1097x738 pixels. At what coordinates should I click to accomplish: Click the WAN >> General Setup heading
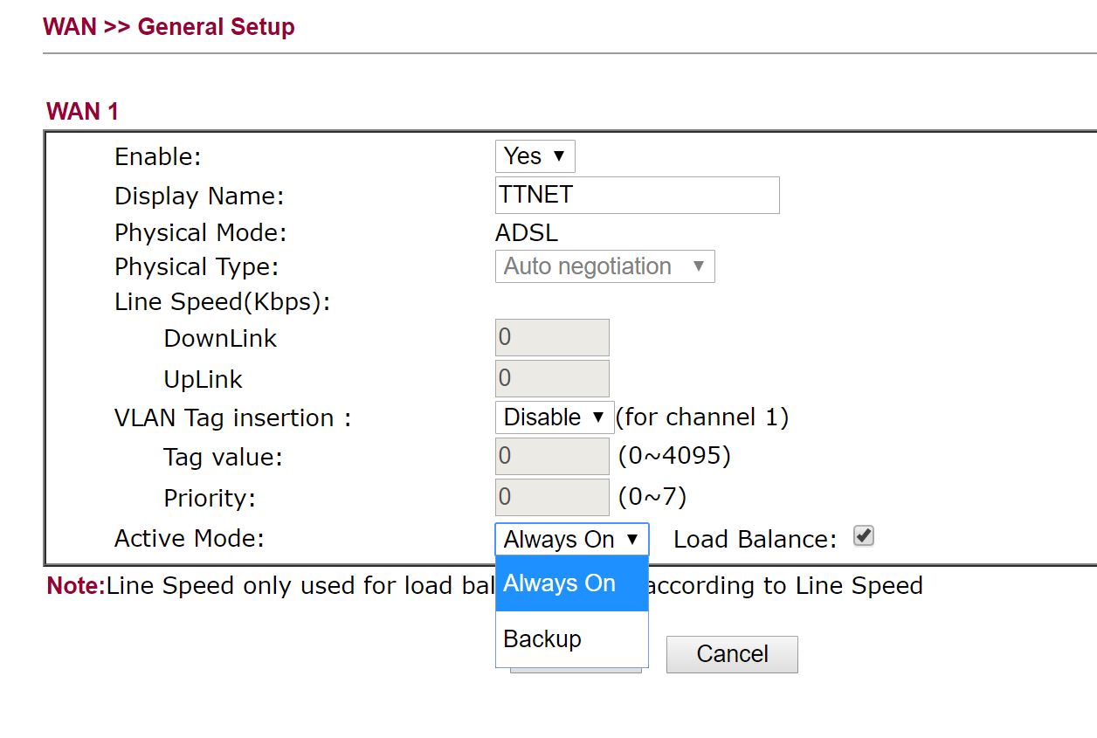click(169, 27)
